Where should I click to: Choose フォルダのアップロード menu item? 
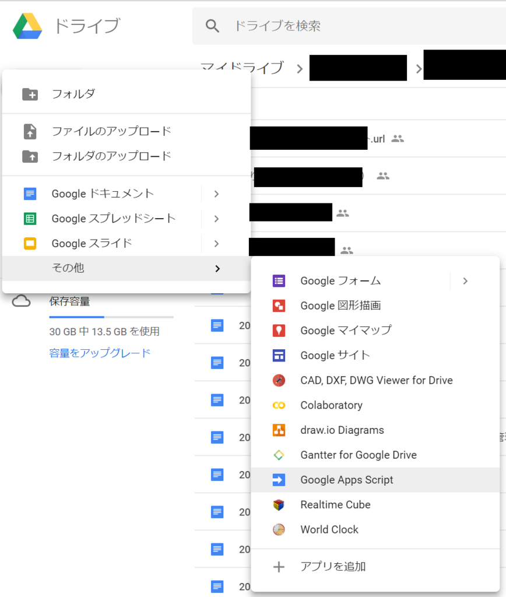pyautogui.click(x=126, y=156)
